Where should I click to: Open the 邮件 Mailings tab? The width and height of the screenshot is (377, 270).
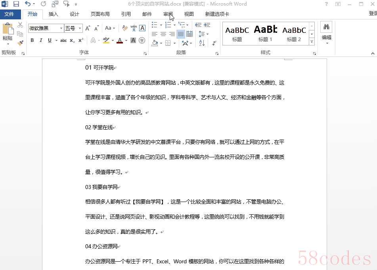[147, 14]
